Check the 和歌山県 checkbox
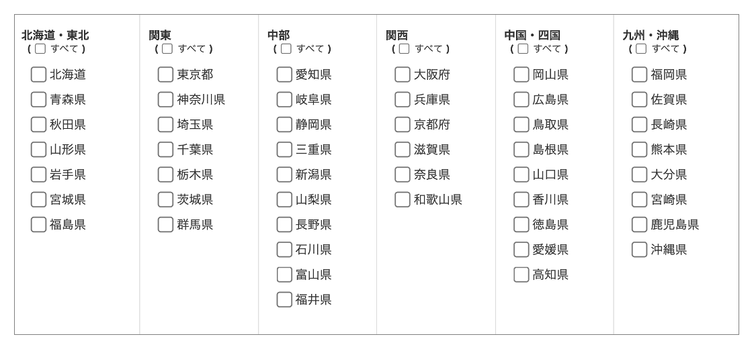 point(403,200)
